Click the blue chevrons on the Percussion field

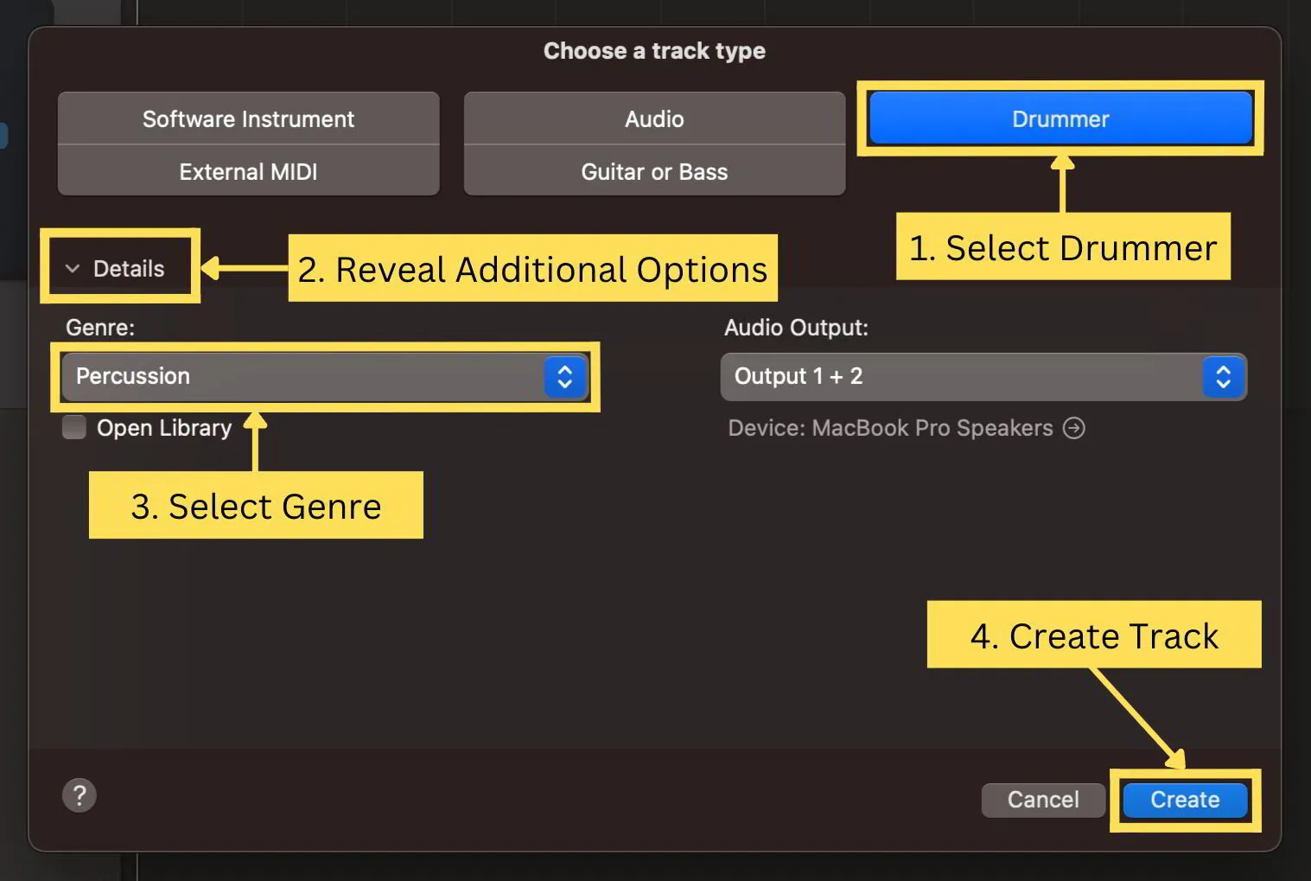[x=563, y=377]
